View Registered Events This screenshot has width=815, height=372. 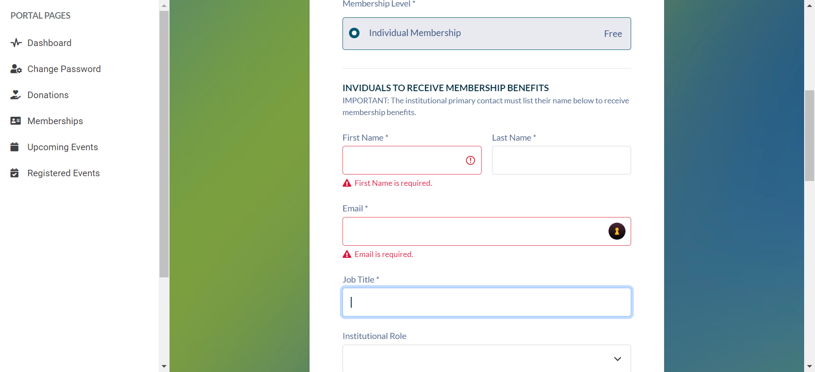pyautogui.click(x=63, y=173)
